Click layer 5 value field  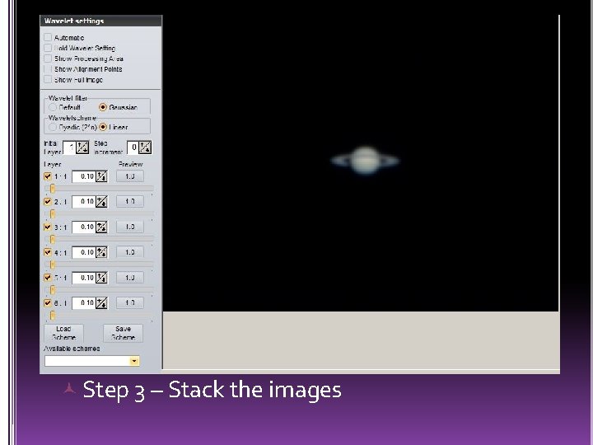83,278
